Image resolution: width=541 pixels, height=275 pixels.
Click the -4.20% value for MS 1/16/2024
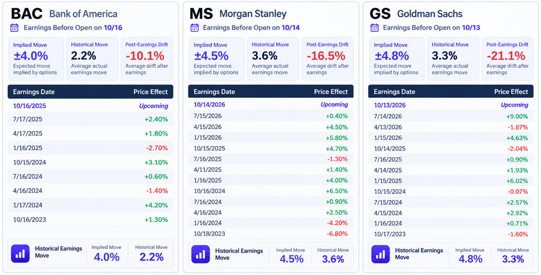click(337, 223)
